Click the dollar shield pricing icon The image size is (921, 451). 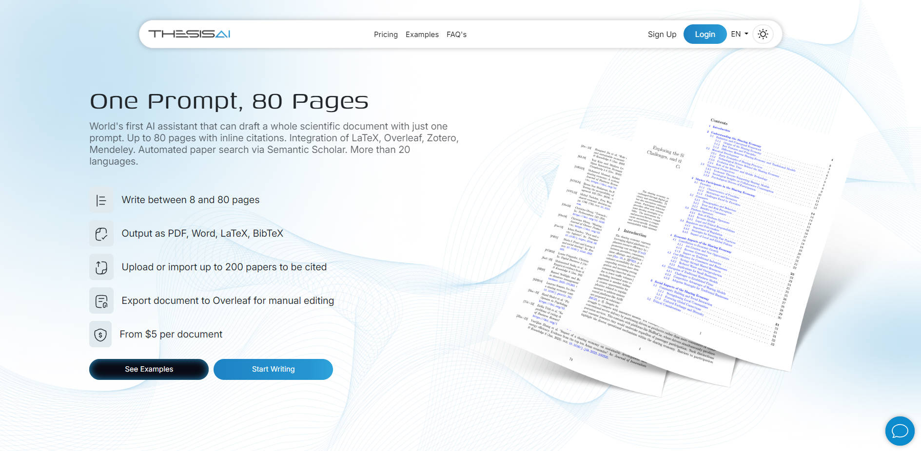pyautogui.click(x=100, y=335)
